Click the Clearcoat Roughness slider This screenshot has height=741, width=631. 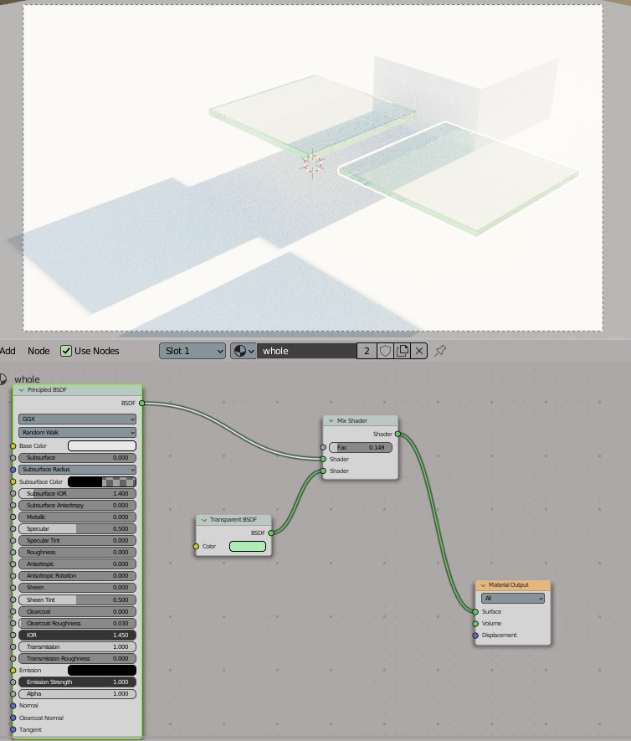78,623
